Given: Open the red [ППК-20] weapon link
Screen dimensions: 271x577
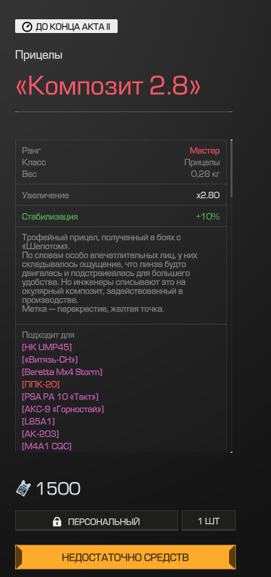Looking at the screenshot, I should tap(41, 384).
